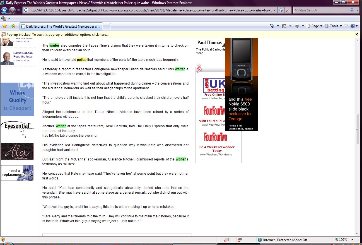This screenshot has height=245, width=362.
Task: Click the search magnifier icon
Action: pos(351,10)
